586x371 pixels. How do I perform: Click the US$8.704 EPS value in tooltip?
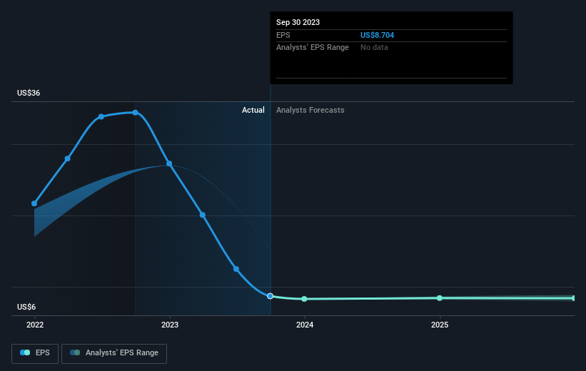pyautogui.click(x=377, y=35)
